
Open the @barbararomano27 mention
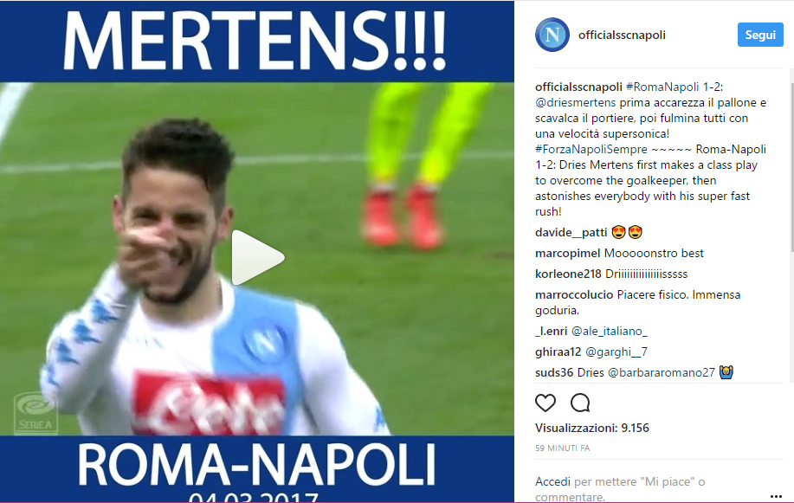coord(661,373)
